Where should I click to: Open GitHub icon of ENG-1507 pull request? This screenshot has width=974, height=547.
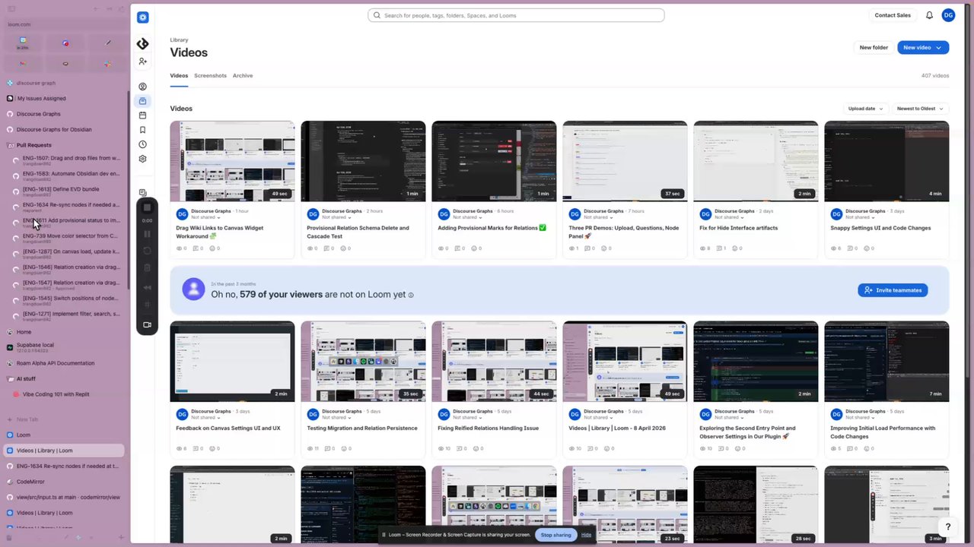click(x=16, y=160)
